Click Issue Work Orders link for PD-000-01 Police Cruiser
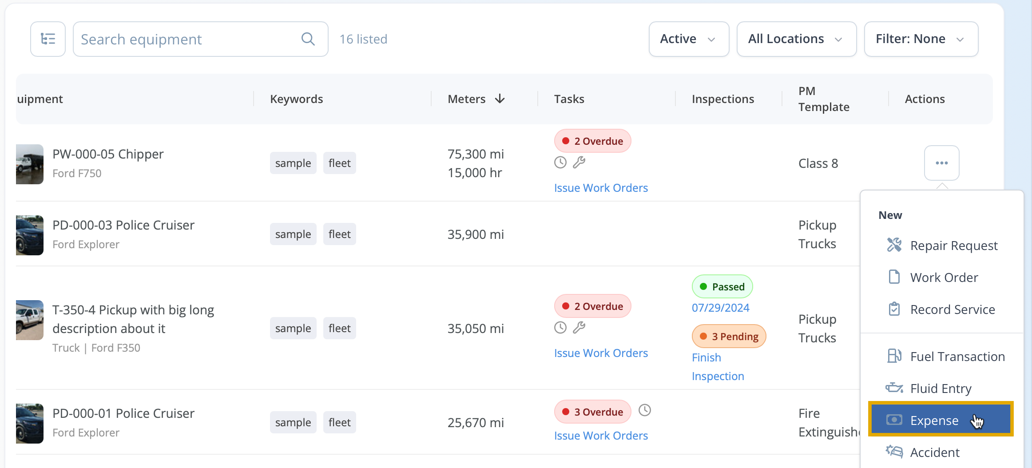Screen dimensions: 1032x468 click(601, 436)
